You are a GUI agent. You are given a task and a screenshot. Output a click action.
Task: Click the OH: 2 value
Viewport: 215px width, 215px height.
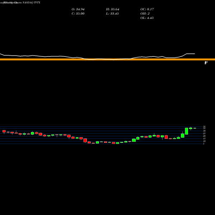[x=145, y=14]
